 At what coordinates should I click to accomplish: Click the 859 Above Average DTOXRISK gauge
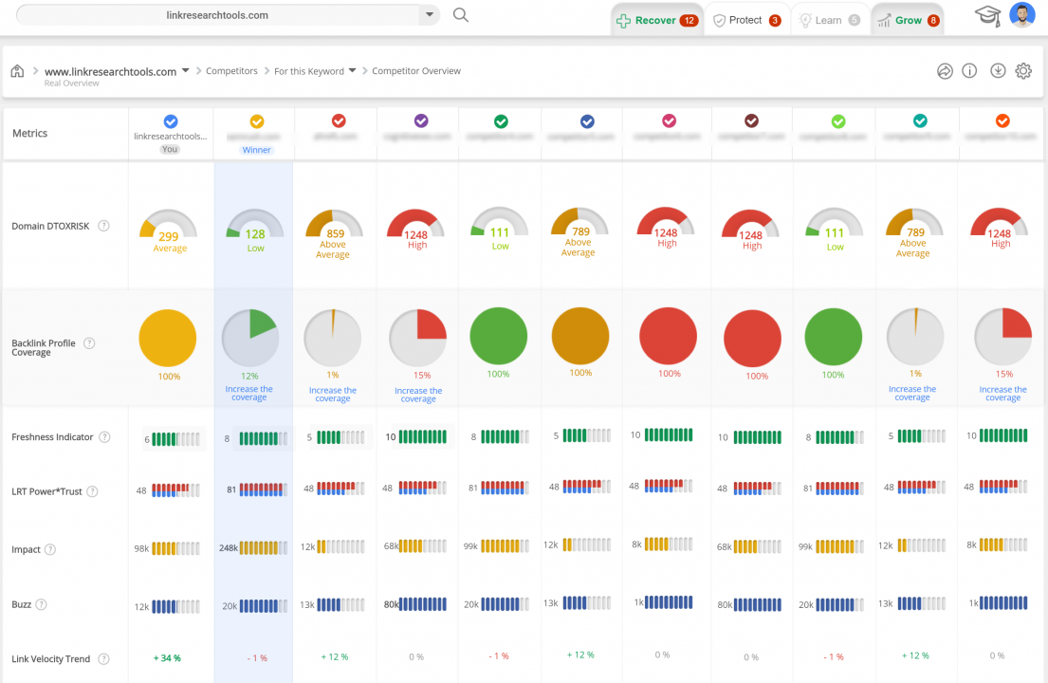tap(334, 234)
